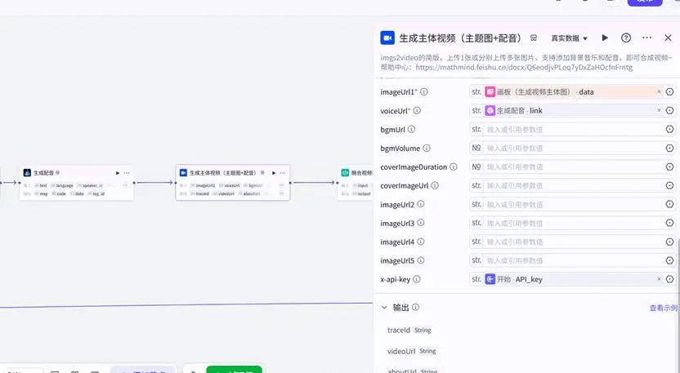This screenshot has height=373, width=680.
Task: Open 查看示例 link in output section
Action: pyautogui.click(x=663, y=308)
